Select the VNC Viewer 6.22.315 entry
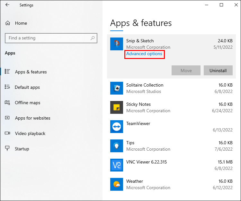The height and width of the screenshot is (201, 241). pyautogui.click(x=147, y=162)
